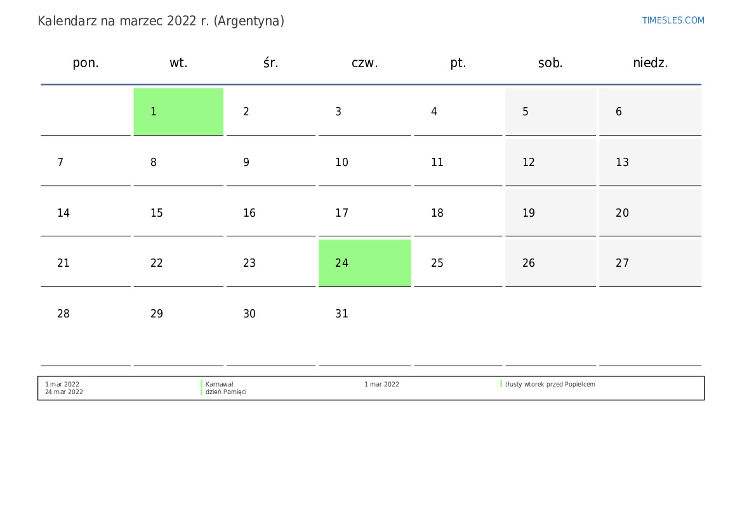Click day 10 in the calendar

click(364, 162)
